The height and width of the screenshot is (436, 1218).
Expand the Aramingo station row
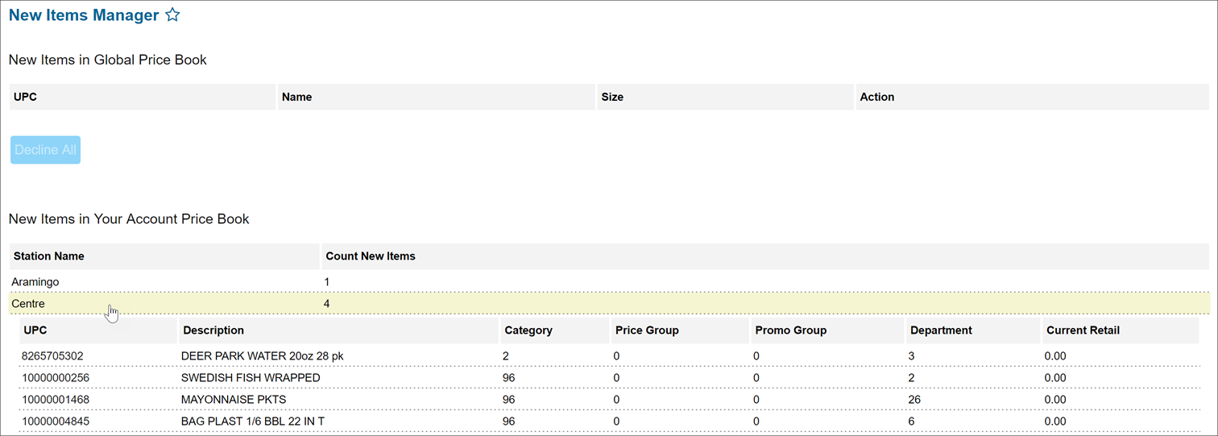[35, 282]
